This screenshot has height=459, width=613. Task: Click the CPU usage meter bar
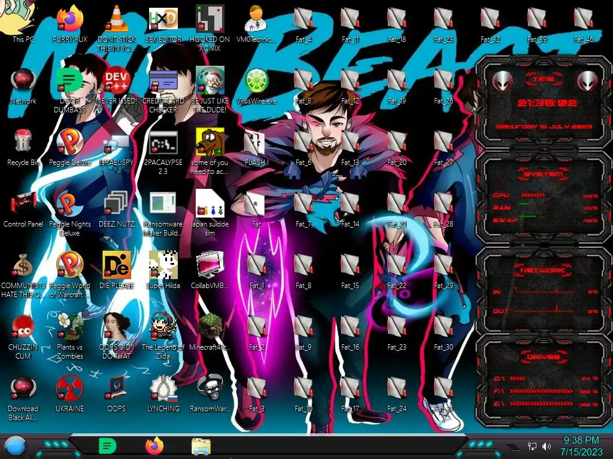[532, 195]
